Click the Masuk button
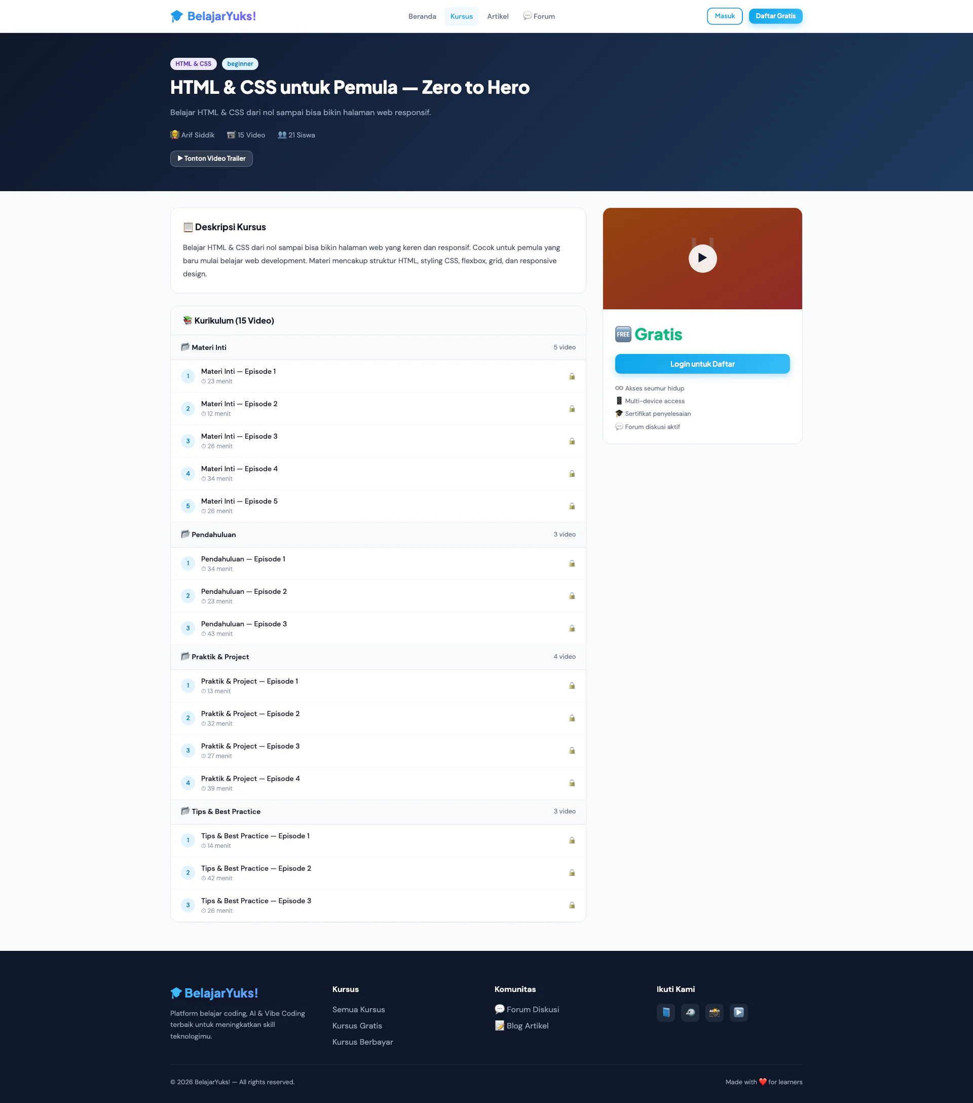The image size is (973, 1103). click(724, 16)
